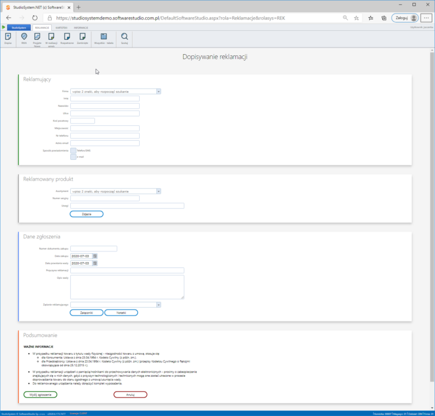The width and height of the screenshot is (435, 416).
Task: Click the Firma search field
Action: 113,92
